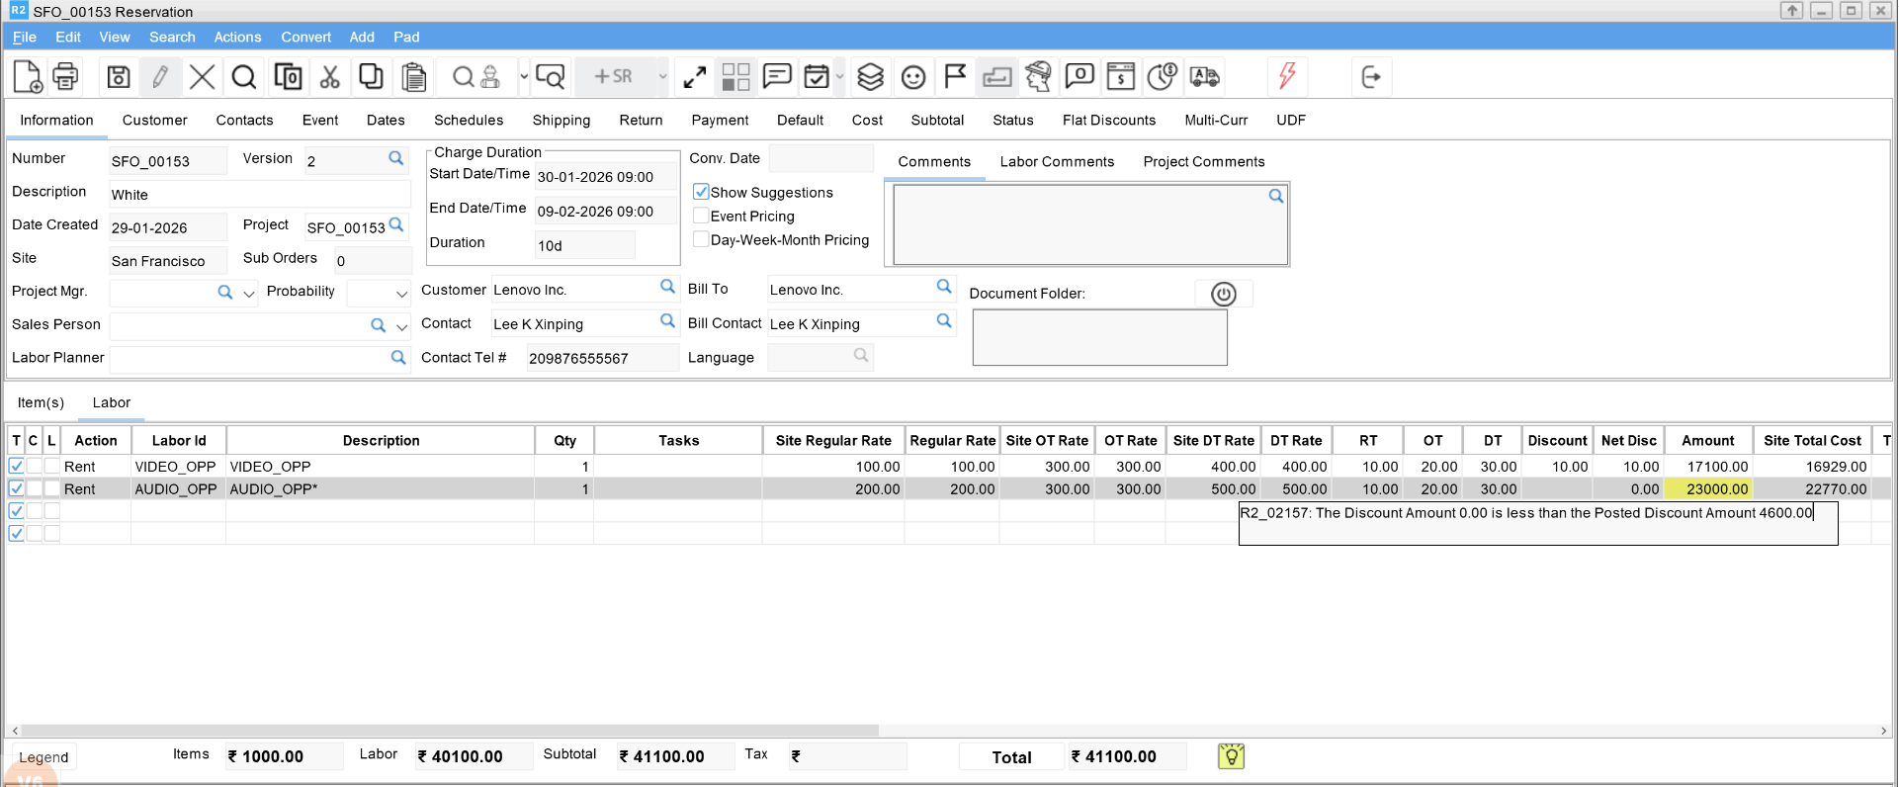The width and height of the screenshot is (1899, 787).
Task: Enable the Event Pricing checkbox
Action: tap(701, 216)
